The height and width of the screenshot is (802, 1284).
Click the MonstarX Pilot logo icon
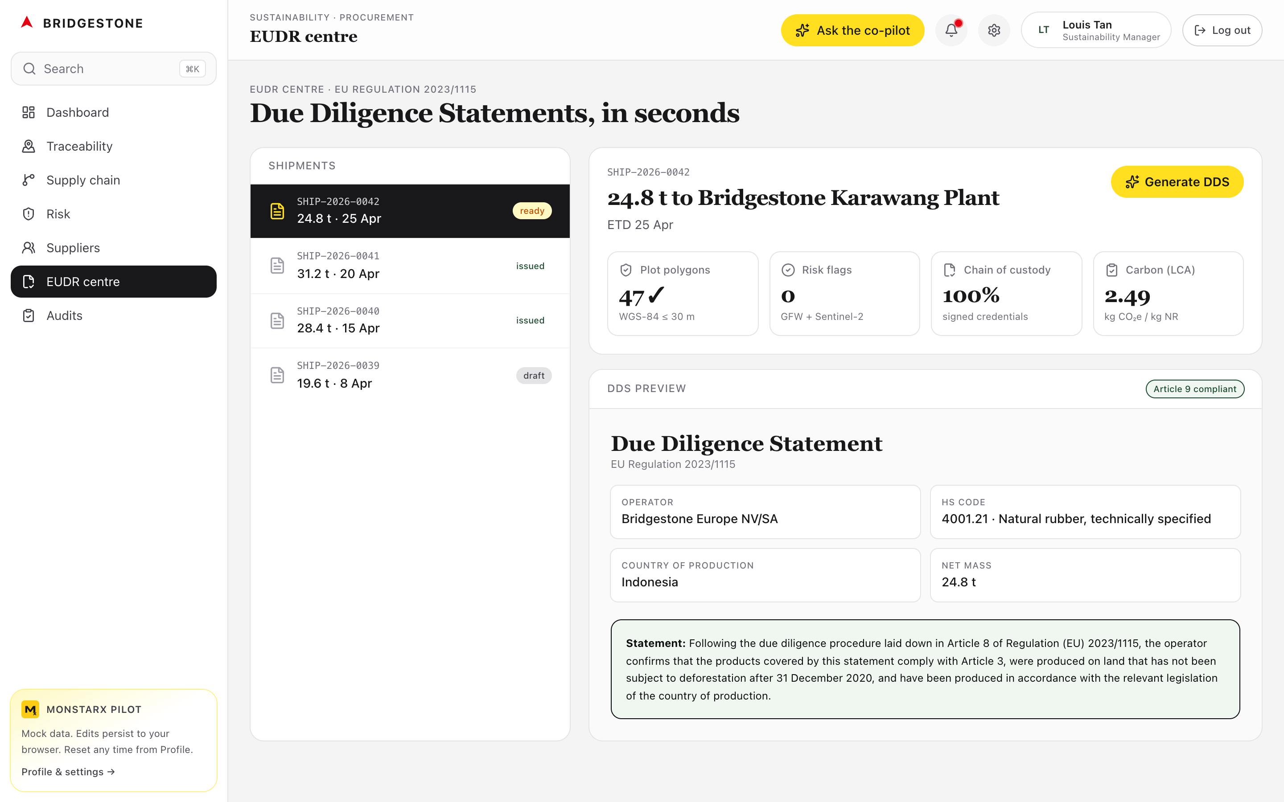pyautogui.click(x=30, y=709)
